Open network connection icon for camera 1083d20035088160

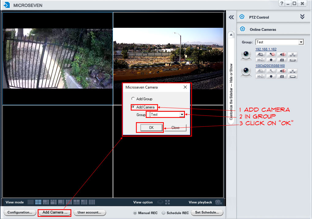click(x=292, y=71)
